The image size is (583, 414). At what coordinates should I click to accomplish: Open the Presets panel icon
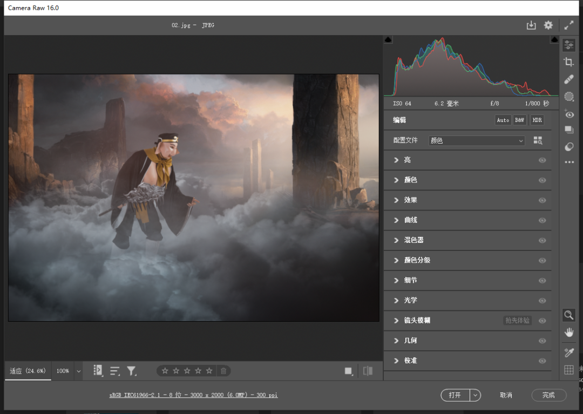569,147
